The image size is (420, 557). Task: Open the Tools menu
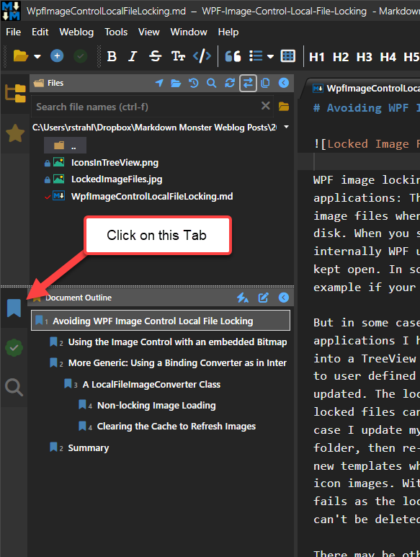click(116, 32)
